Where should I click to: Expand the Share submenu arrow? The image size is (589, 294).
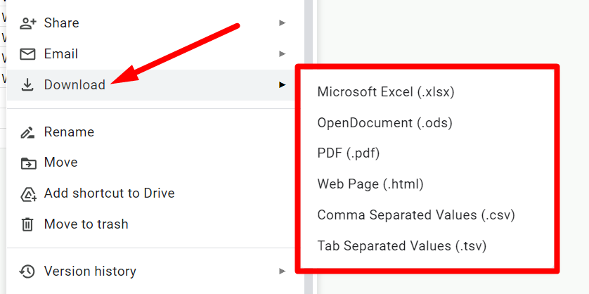point(282,23)
